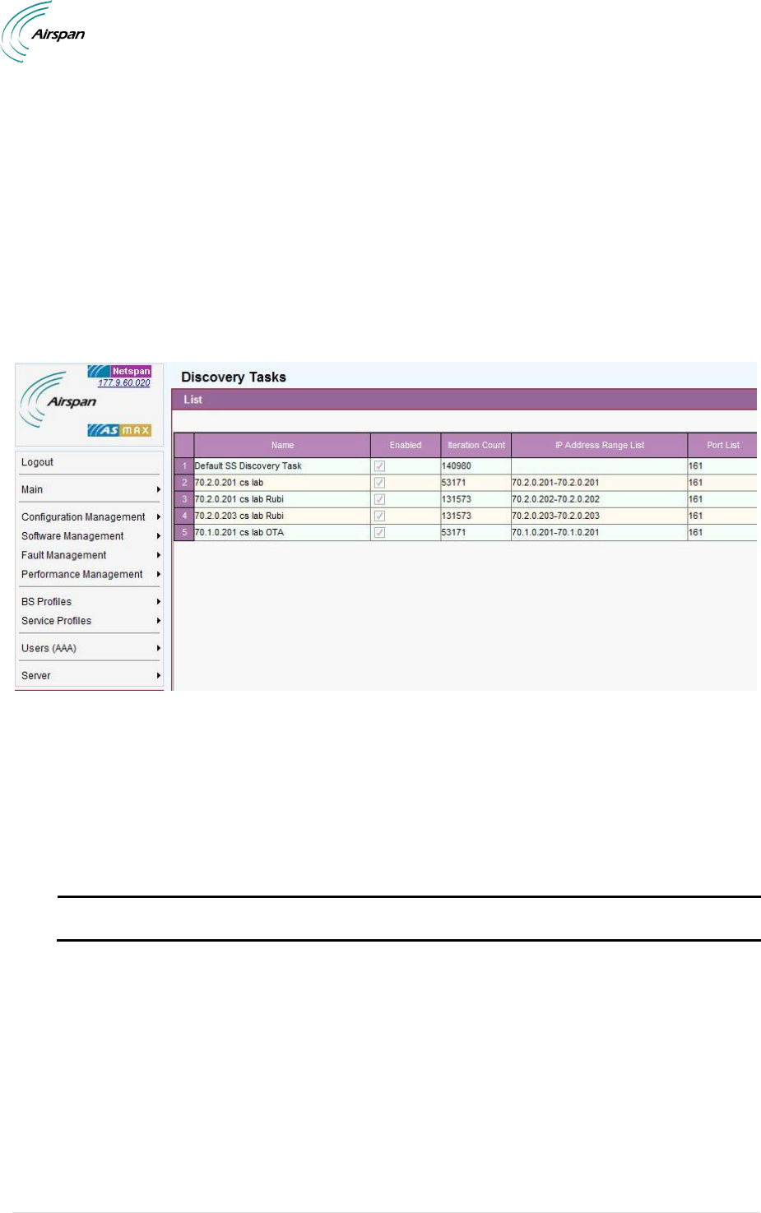Click the List section header bar
761x1213 pixels.
click(x=464, y=400)
